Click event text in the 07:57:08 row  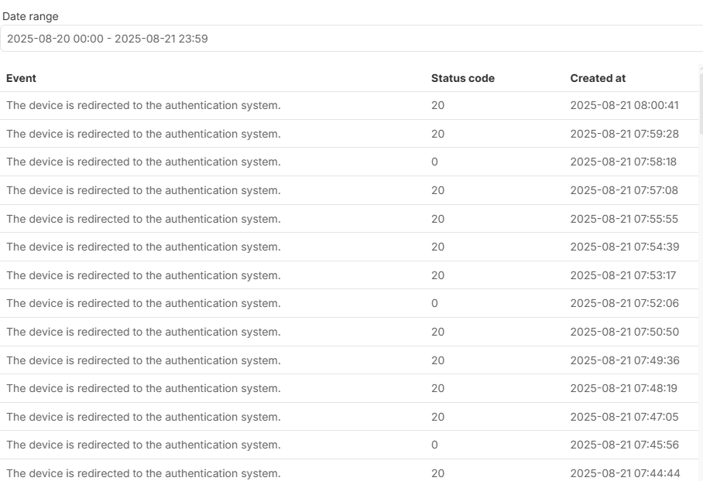coord(143,190)
